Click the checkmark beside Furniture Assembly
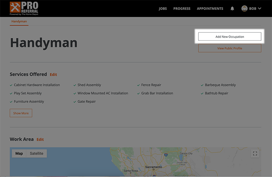 tap(10, 102)
